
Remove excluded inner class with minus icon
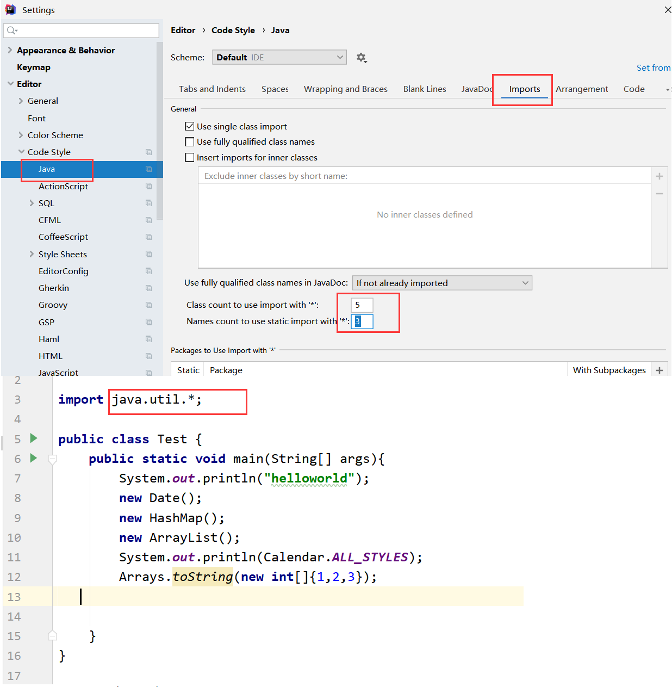coord(659,194)
